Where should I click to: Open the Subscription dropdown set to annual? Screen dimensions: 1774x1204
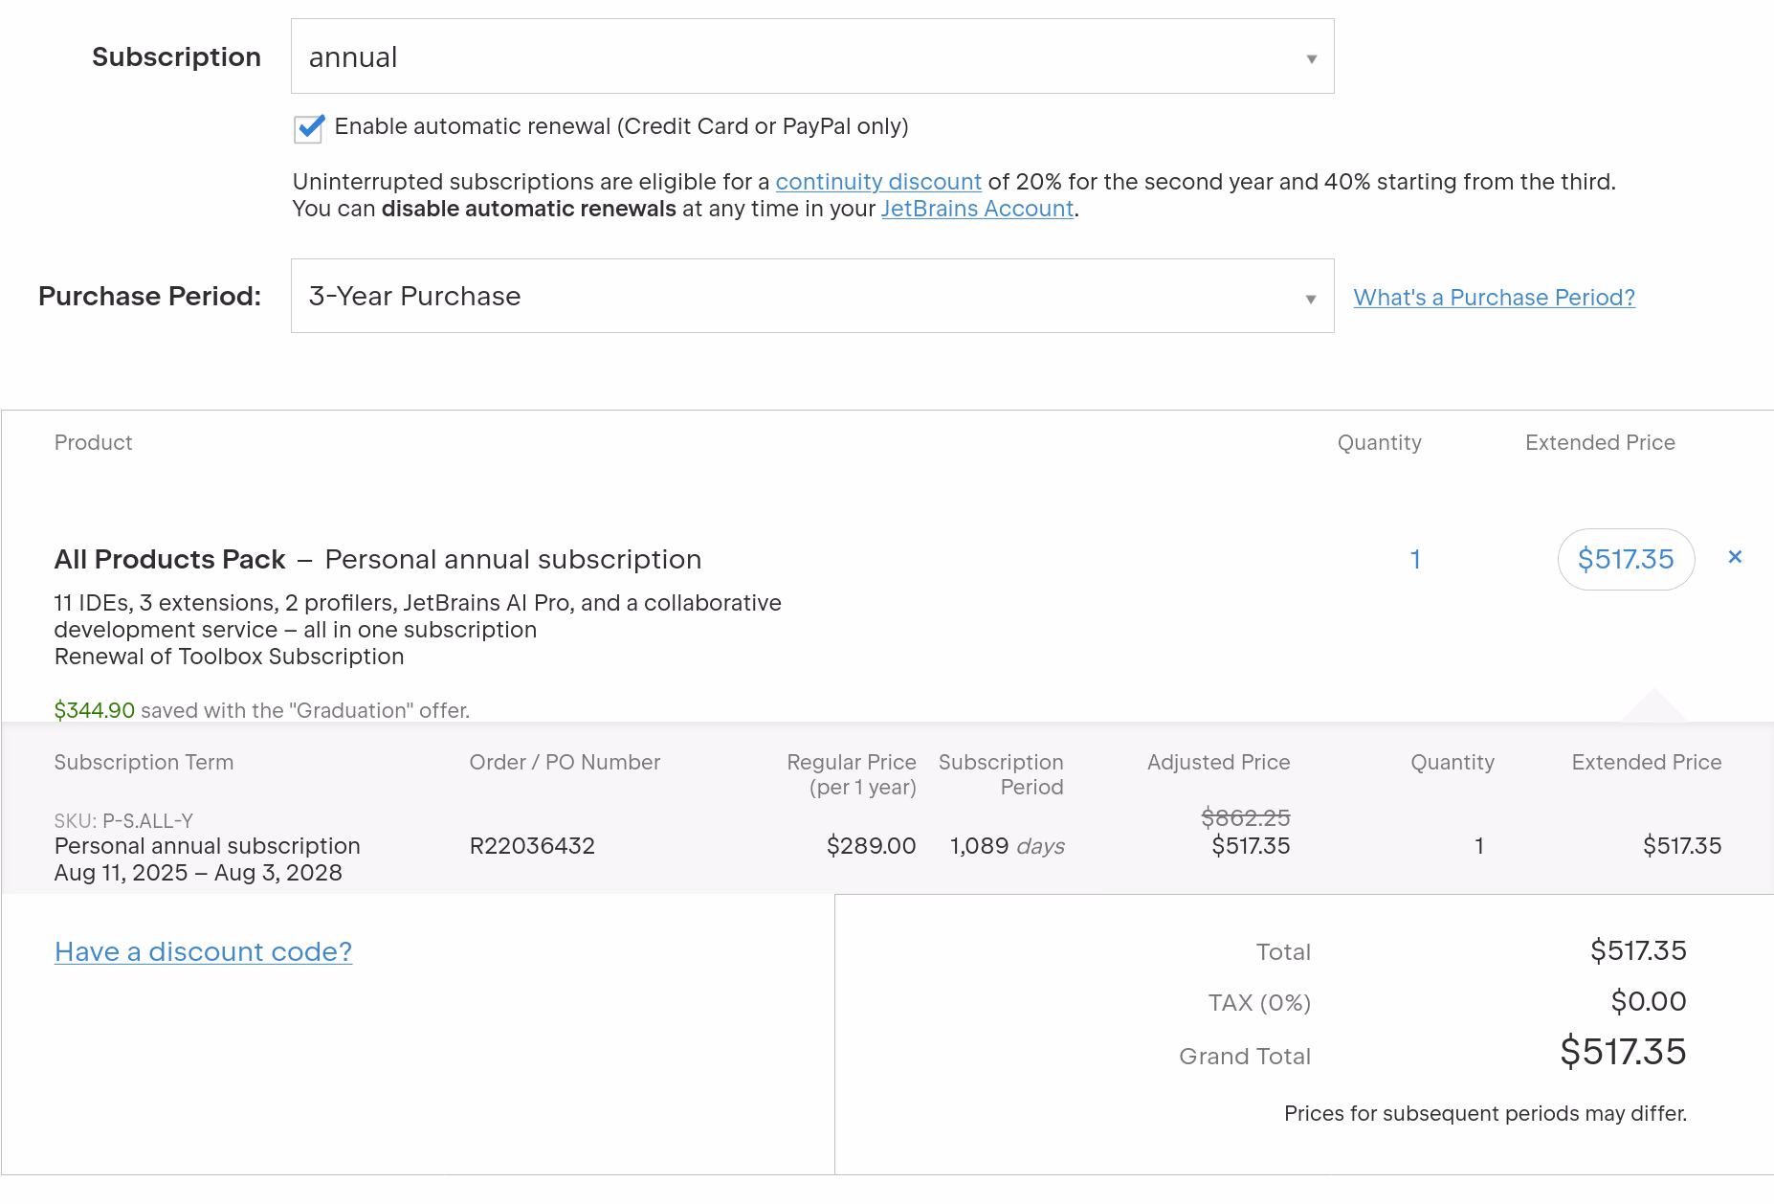pos(812,56)
